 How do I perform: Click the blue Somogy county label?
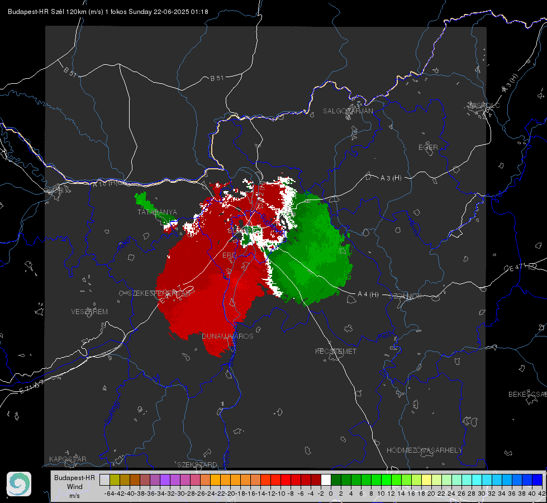point(112,412)
